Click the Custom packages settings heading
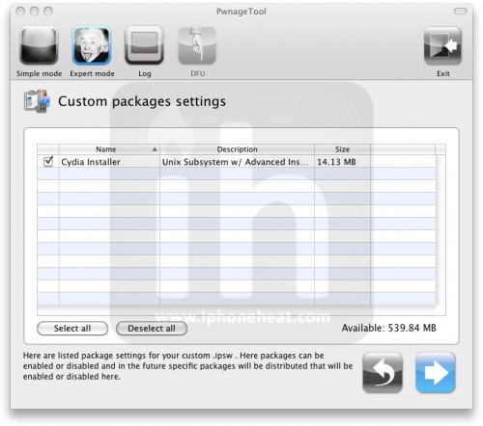Image resolution: width=483 pixels, height=426 pixels. click(x=142, y=101)
